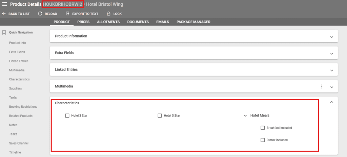Image resolution: width=347 pixels, height=157 pixels.
Task: Collapse the Characteristics panel
Action: click(331, 102)
